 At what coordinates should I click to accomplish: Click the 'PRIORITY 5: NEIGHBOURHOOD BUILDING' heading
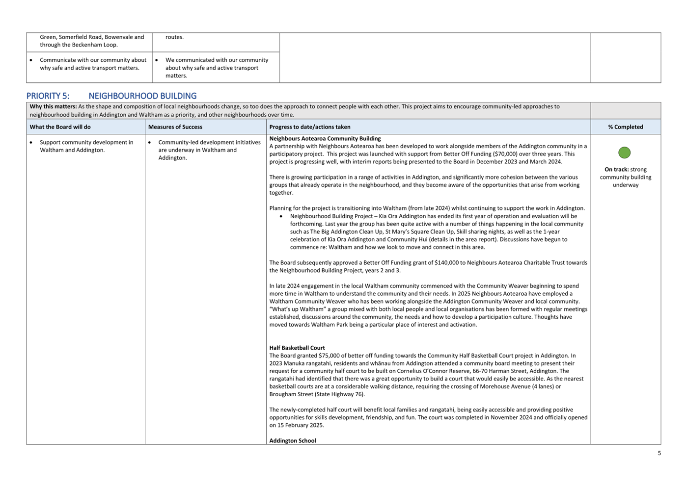(111, 96)
